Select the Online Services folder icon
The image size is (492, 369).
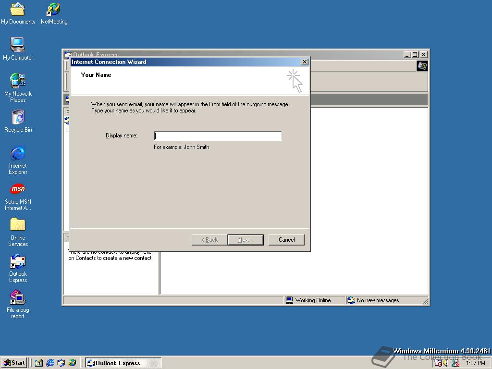point(18,232)
